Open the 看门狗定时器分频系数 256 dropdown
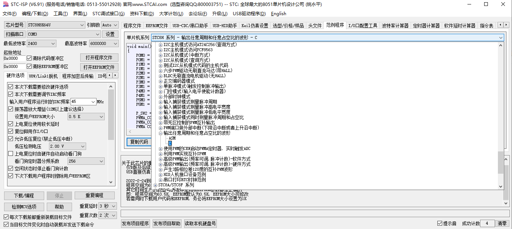Image resolution: width=512 pixels, height=229 pixels. tap(86, 161)
